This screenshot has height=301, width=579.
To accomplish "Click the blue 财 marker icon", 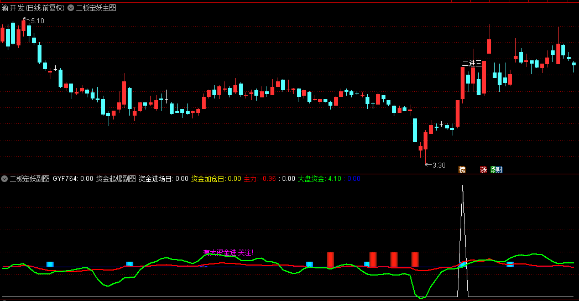I will click(499, 169).
